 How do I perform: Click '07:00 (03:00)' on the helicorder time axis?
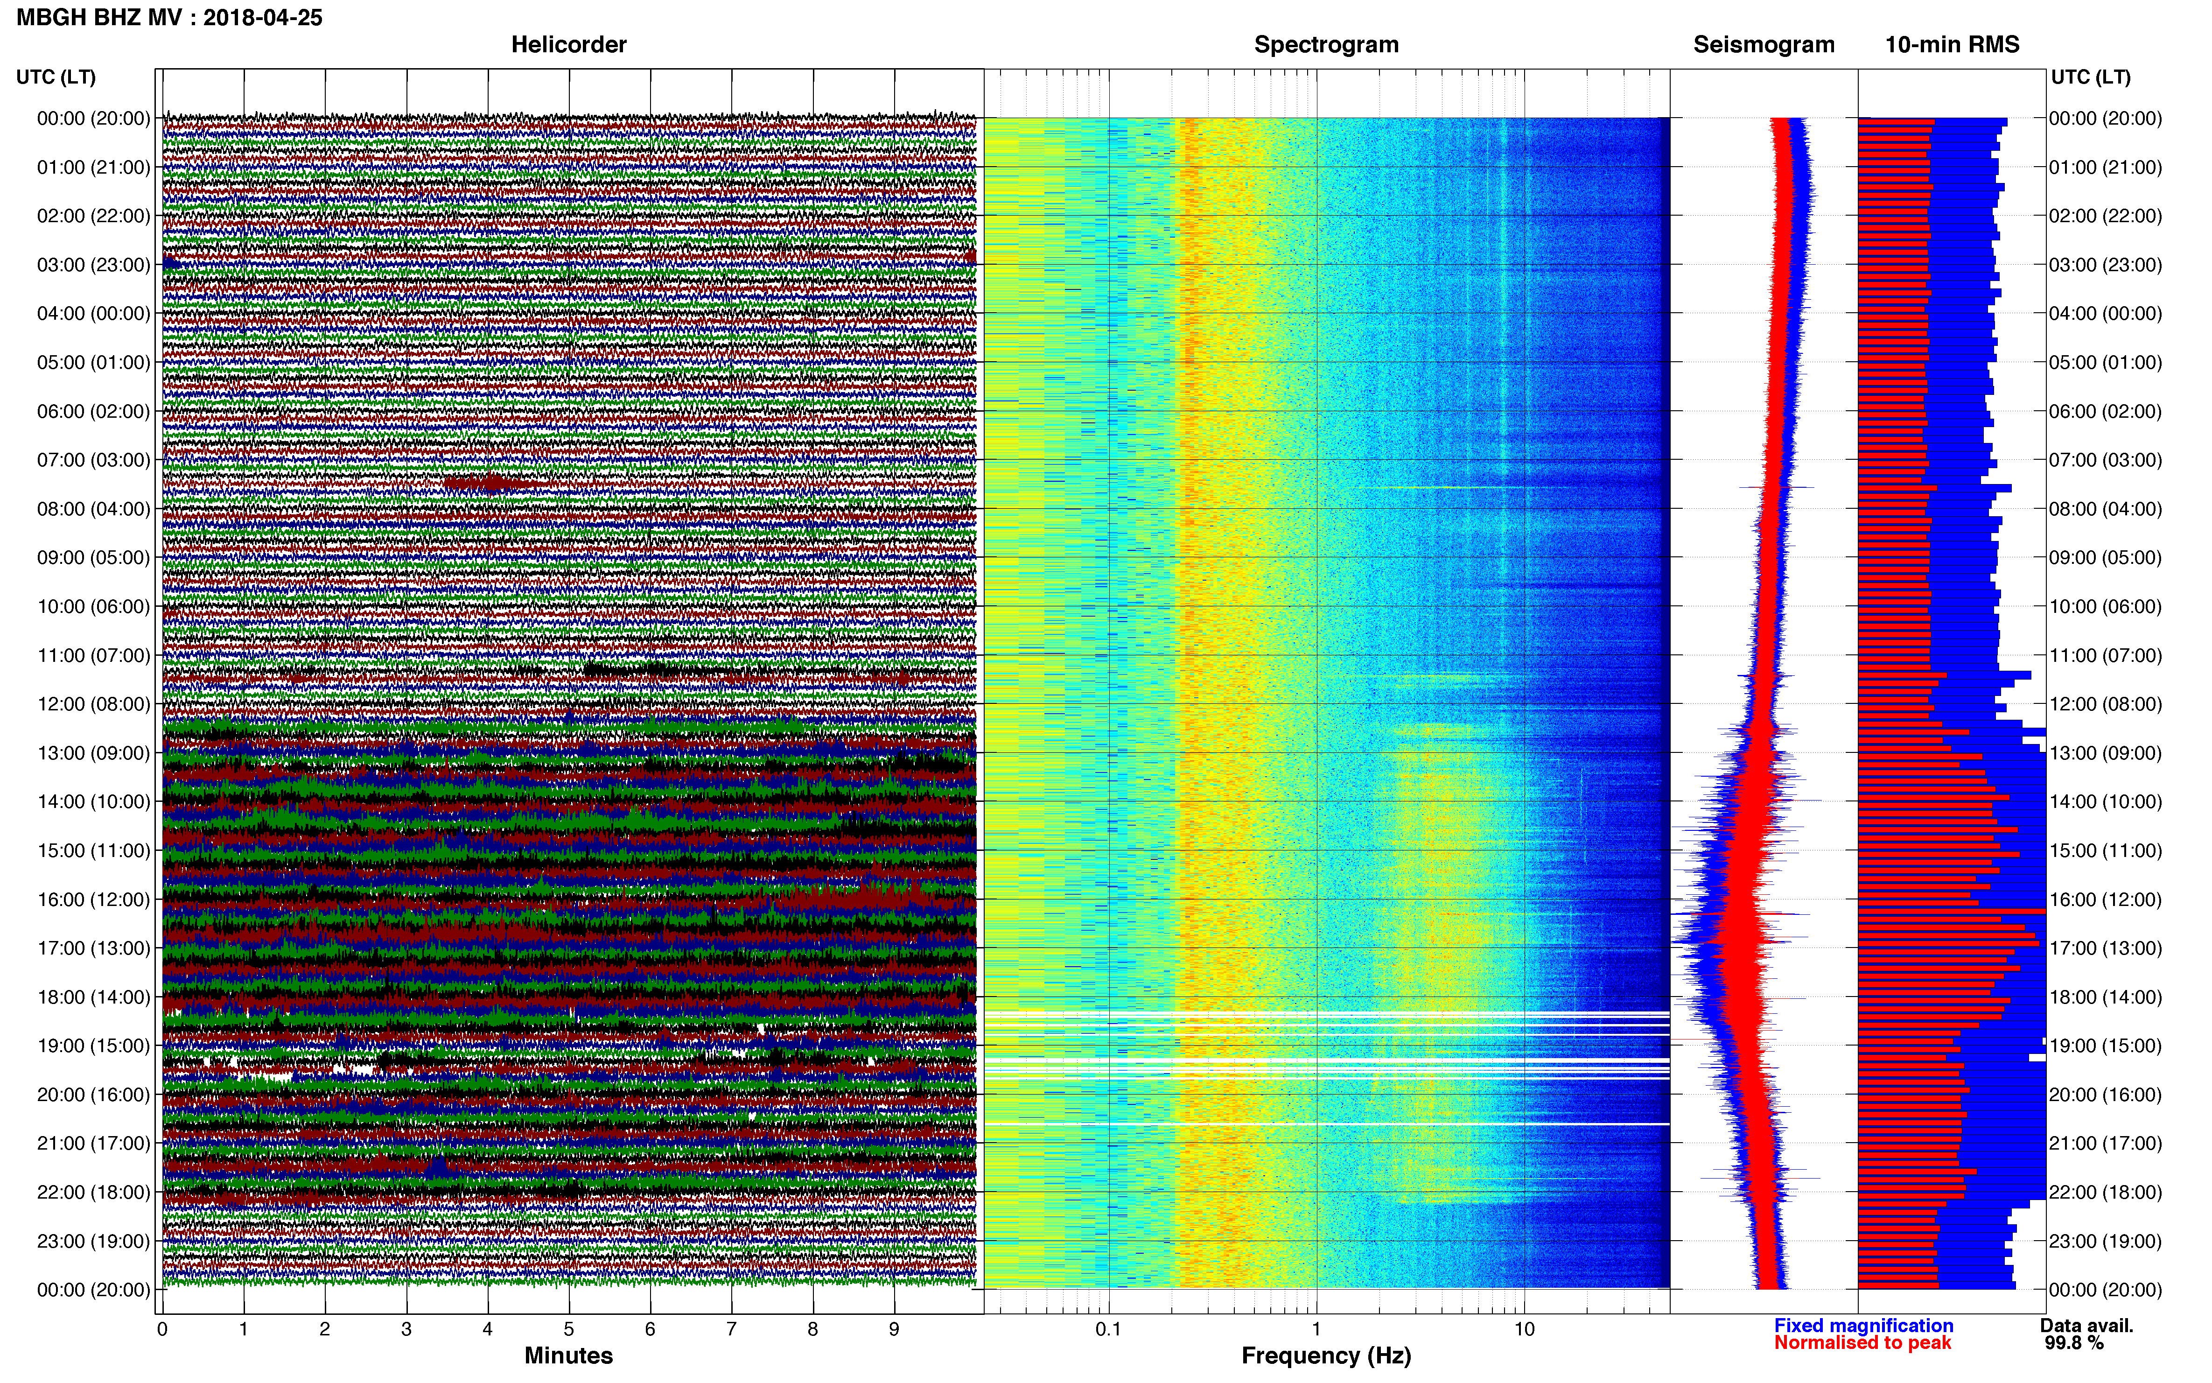93,460
